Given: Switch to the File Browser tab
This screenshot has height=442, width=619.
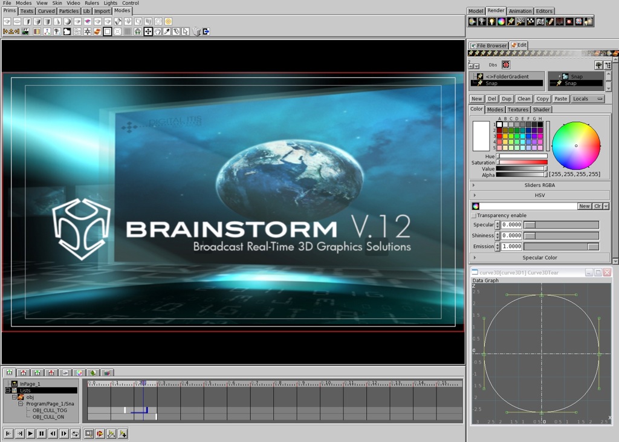Looking at the screenshot, I should 488,45.
